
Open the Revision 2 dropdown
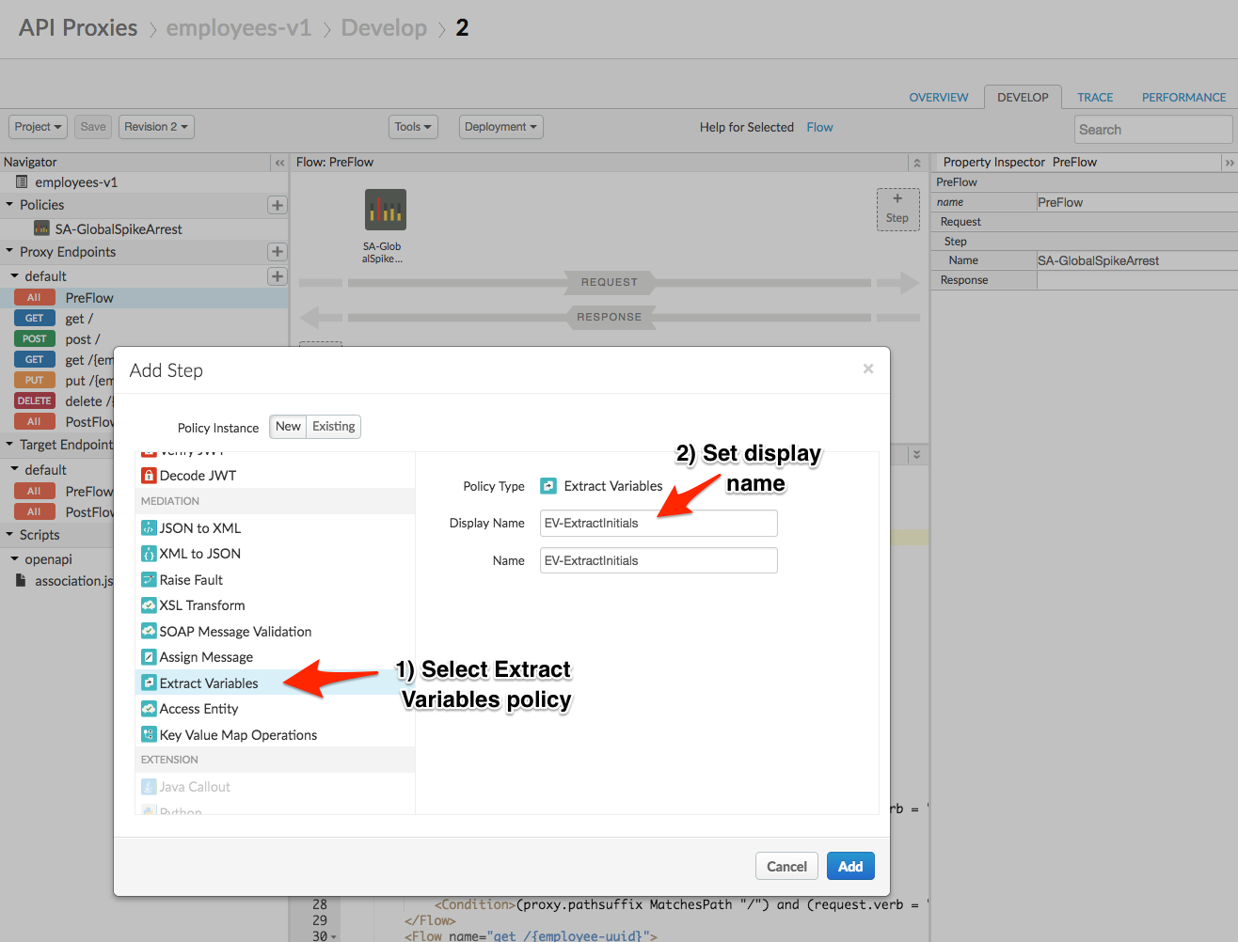coord(156,127)
